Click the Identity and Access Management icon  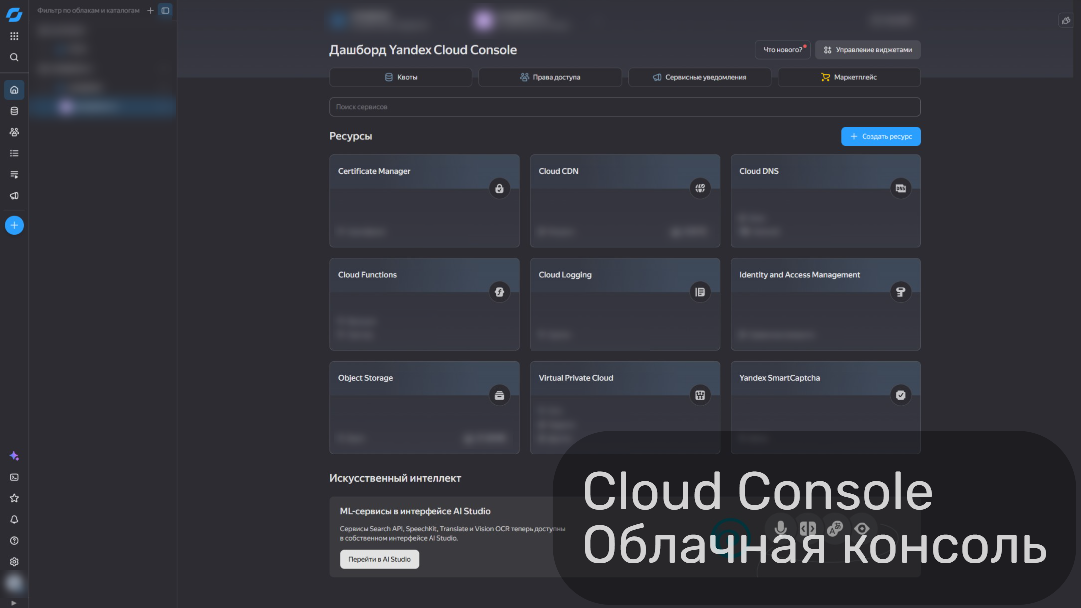(x=901, y=292)
